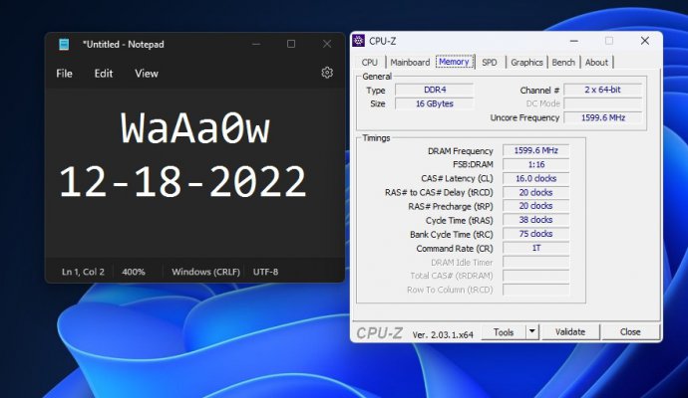Switch to the Mainboard tab
Viewport: 688px width, 398px height.
[410, 62]
